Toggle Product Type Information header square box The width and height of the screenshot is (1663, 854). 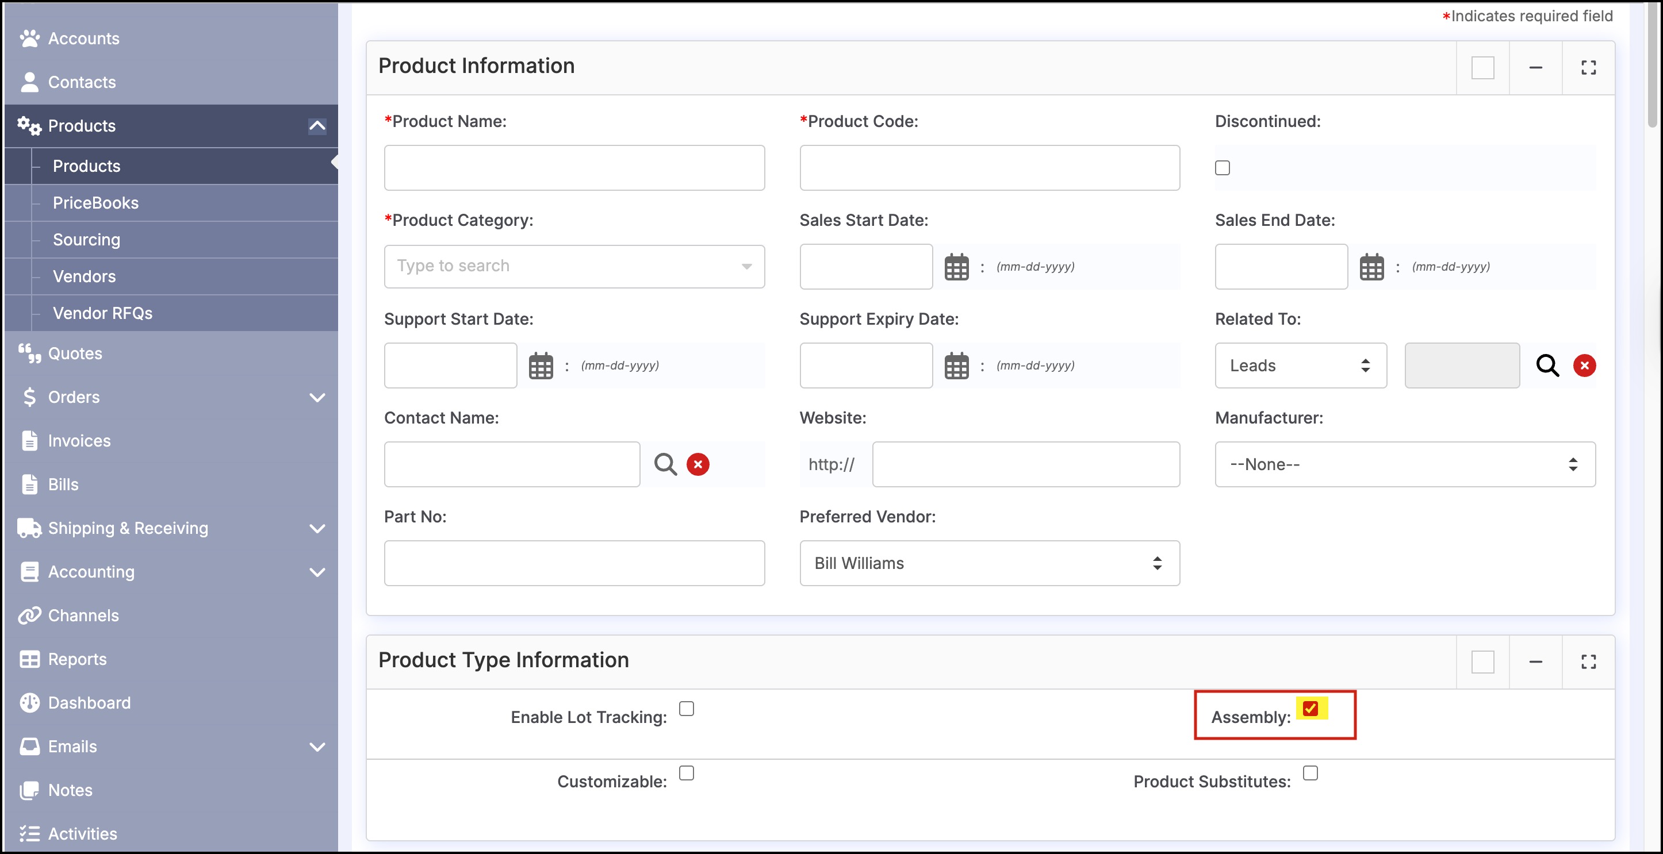[1483, 662]
